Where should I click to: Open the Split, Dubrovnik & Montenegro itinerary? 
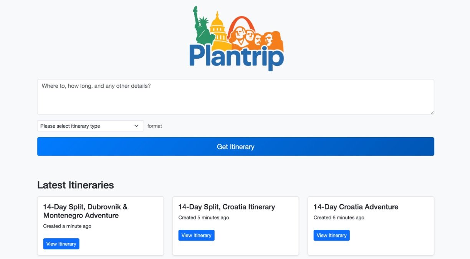pos(61,244)
